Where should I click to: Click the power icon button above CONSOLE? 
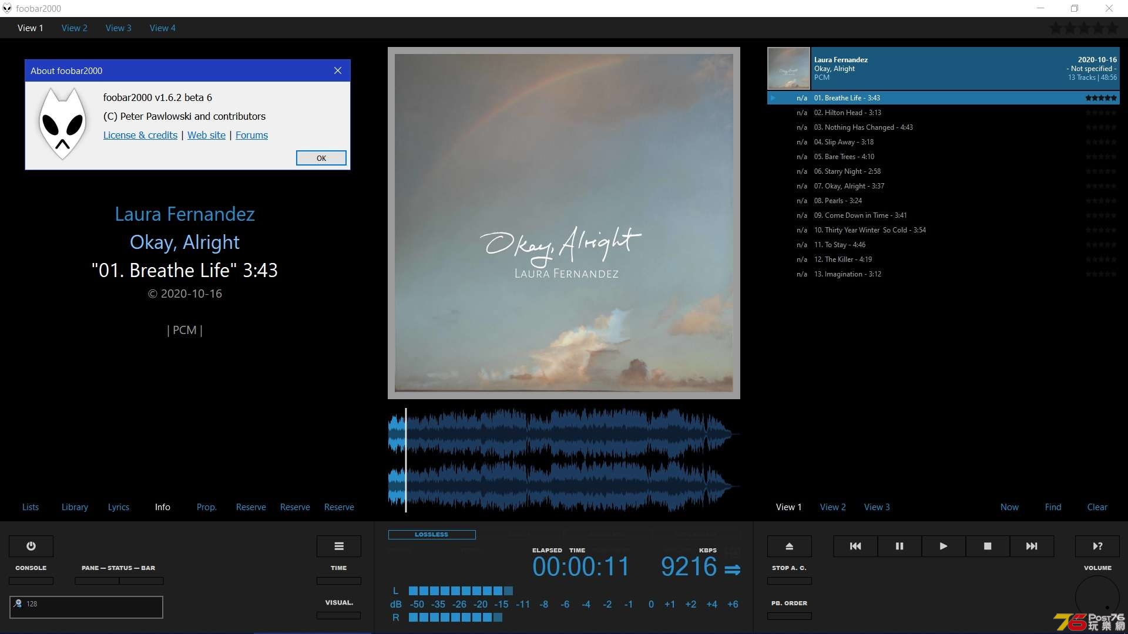click(31, 546)
